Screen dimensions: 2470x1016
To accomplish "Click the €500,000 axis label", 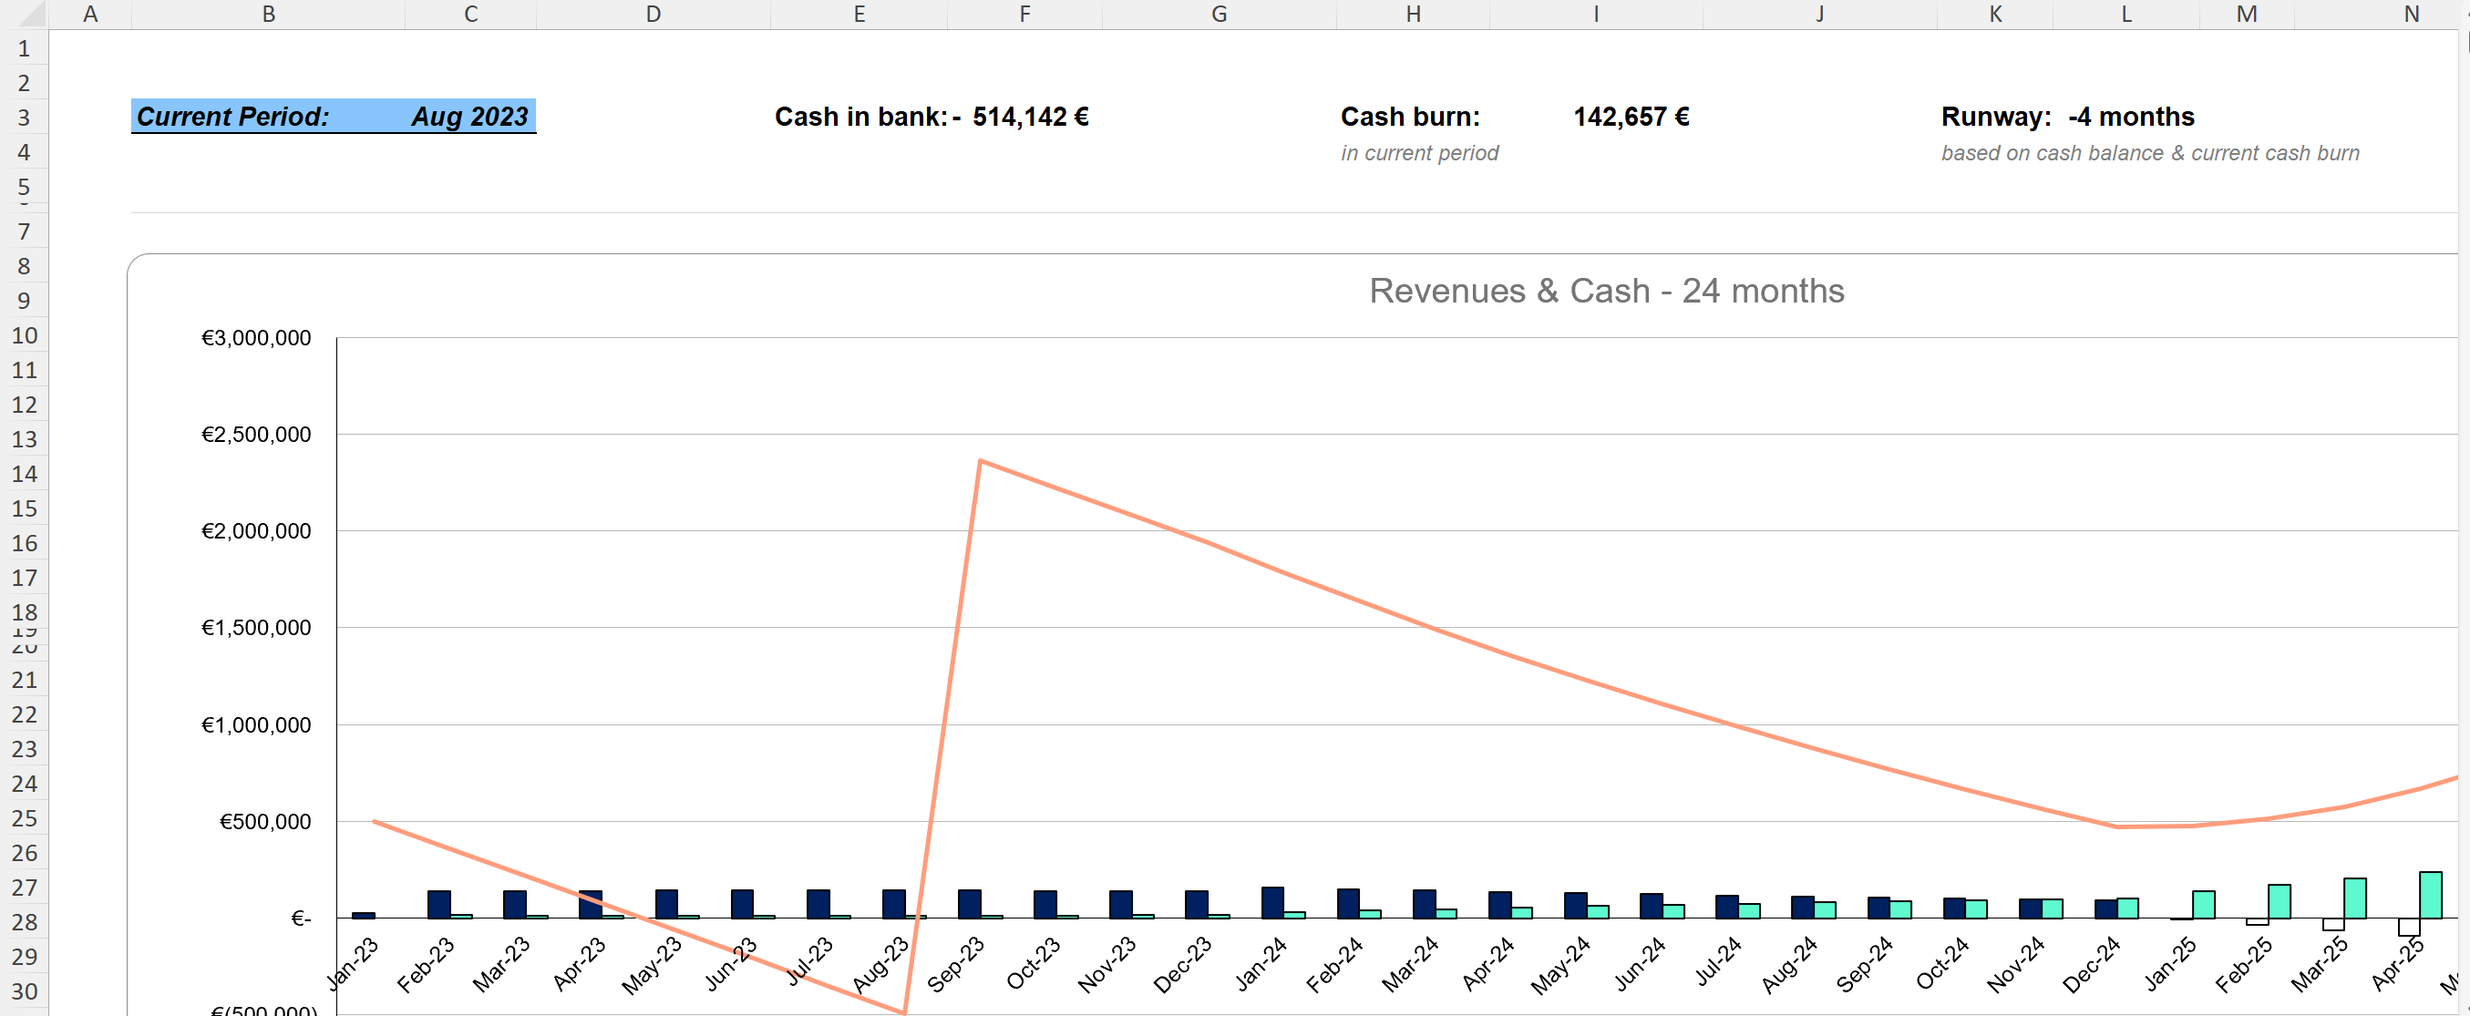I will pyautogui.click(x=265, y=821).
